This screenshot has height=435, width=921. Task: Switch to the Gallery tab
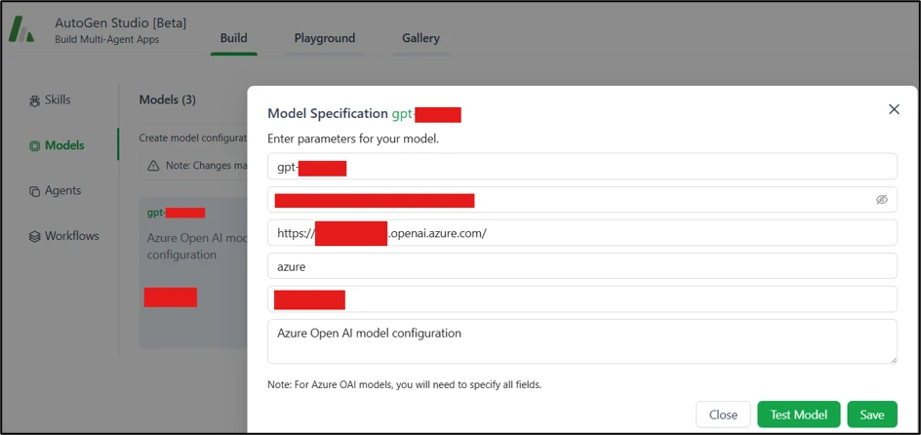click(x=420, y=38)
